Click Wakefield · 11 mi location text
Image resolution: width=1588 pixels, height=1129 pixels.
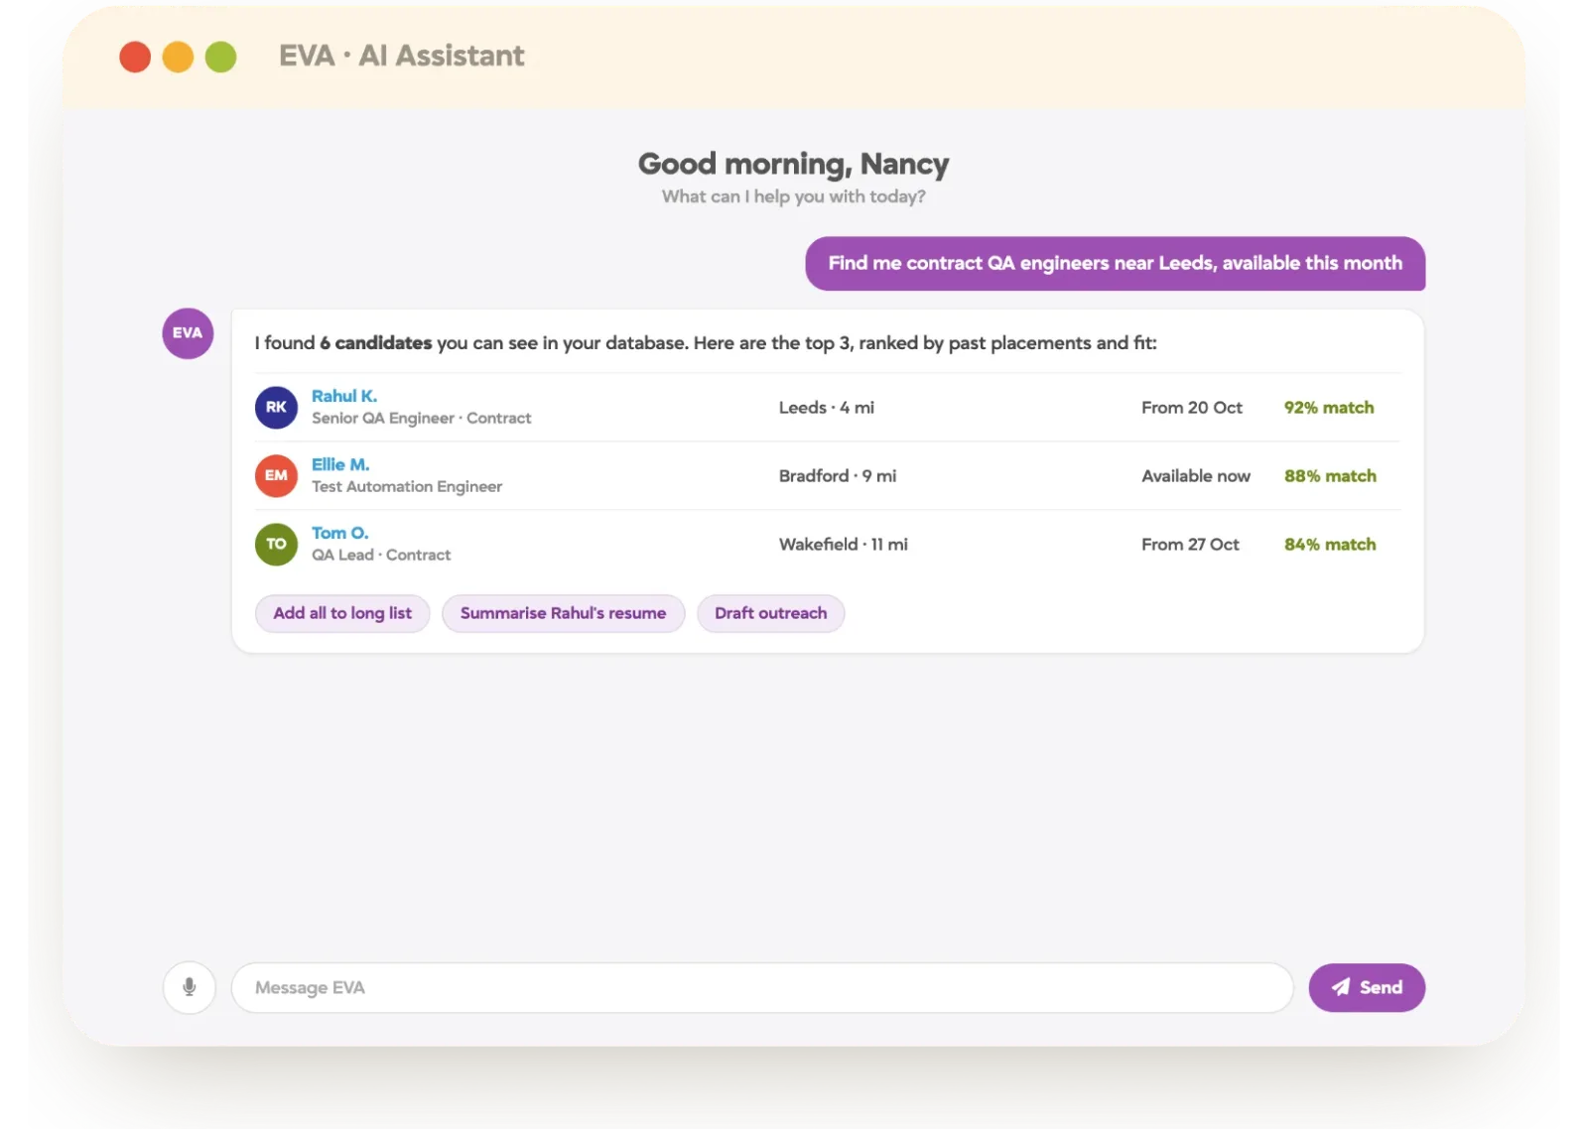[x=843, y=545]
